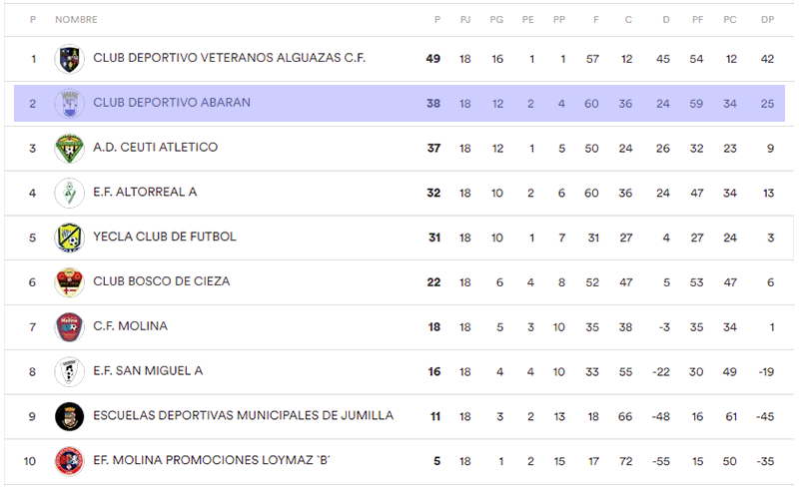Click the Club Bosco de Cieza badge
This screenshot has height=488, width=799.
[69, 282]
